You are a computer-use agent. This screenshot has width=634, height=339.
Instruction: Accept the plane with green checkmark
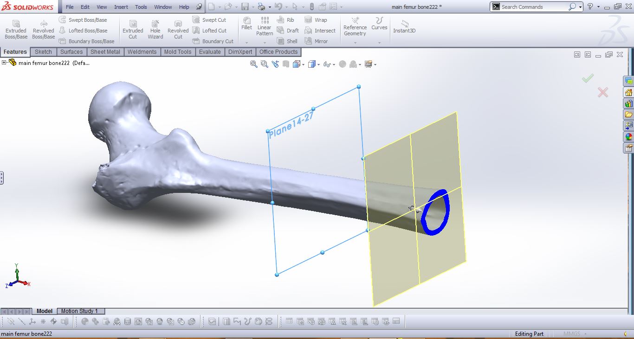point(588,78)
